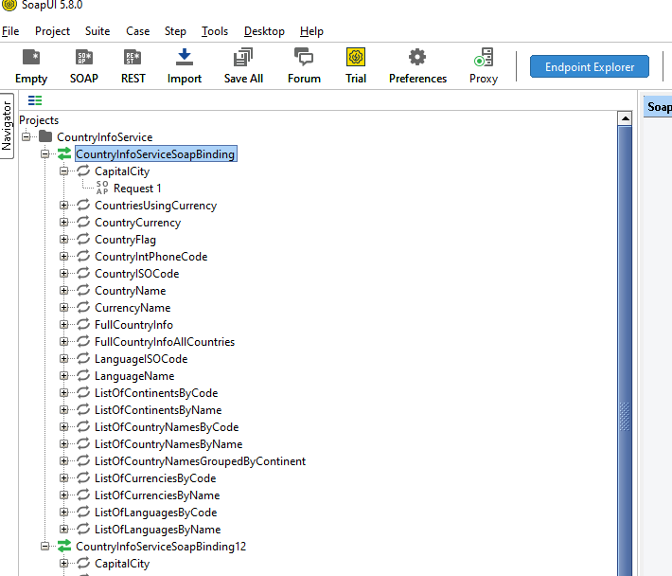
Task: Create an Empty project from toolbar
Action: [x=31, y=66]
